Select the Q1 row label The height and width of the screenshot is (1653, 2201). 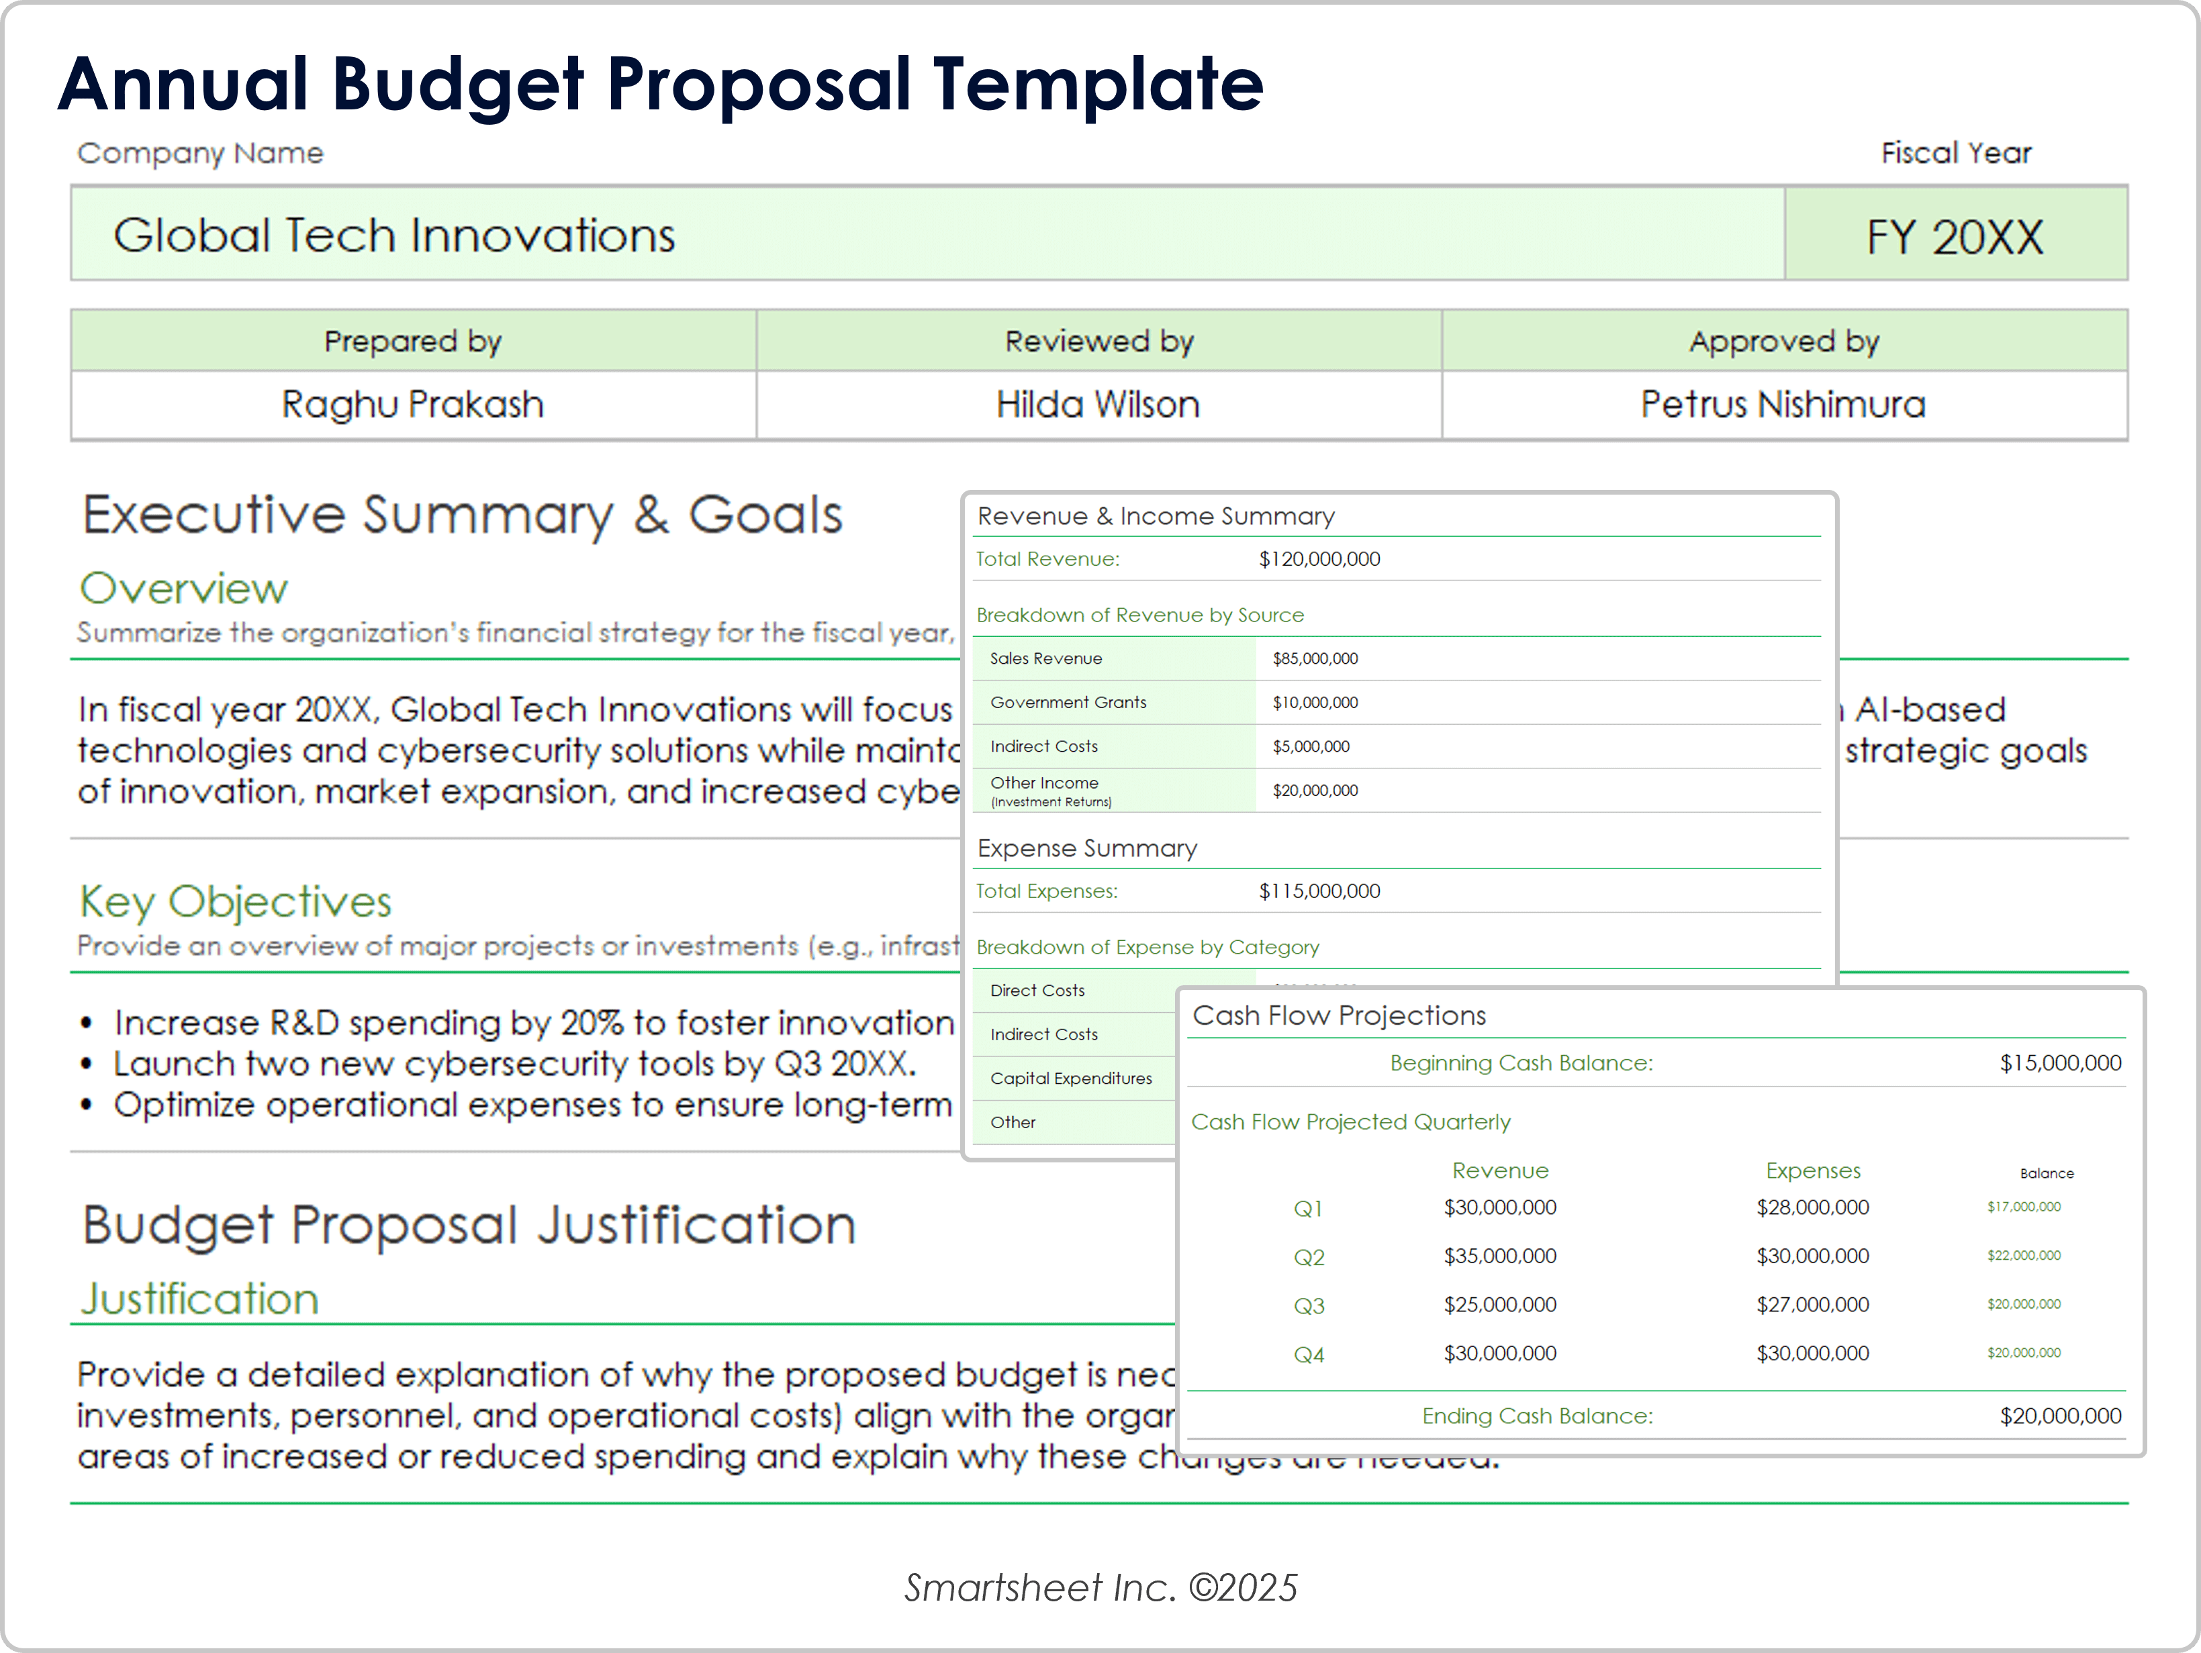tap(1309, 1209)
